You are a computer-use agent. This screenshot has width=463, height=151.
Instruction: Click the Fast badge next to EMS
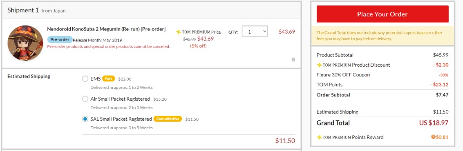(x=108, y=78)
